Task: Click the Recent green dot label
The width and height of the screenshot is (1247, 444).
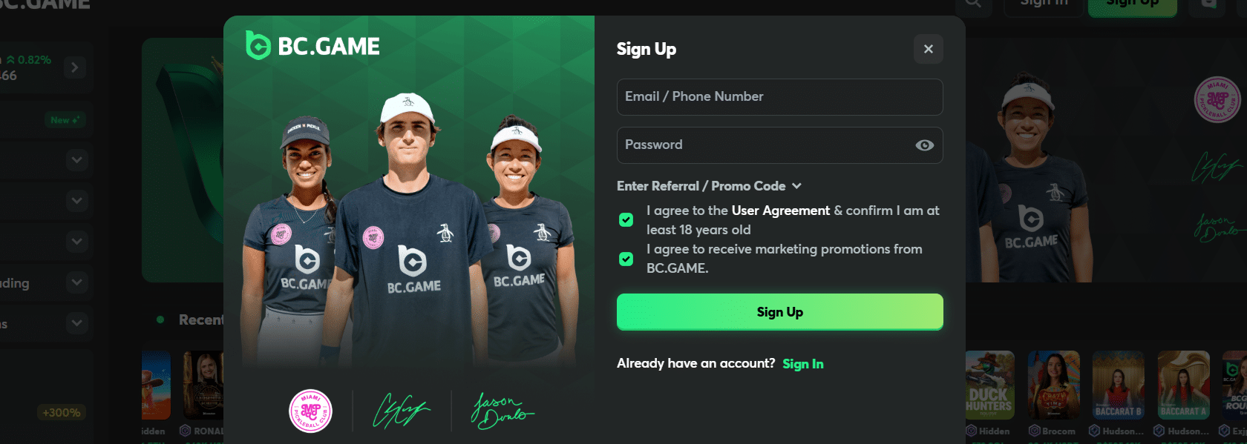Action: [x=191, y=319]
